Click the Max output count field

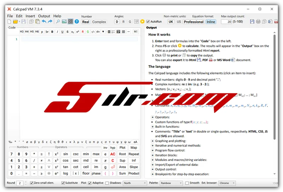(x=226, y=22)
